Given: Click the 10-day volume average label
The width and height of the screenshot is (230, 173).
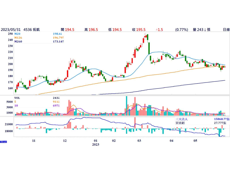Looking at the screenshot, I should (16, 106).
